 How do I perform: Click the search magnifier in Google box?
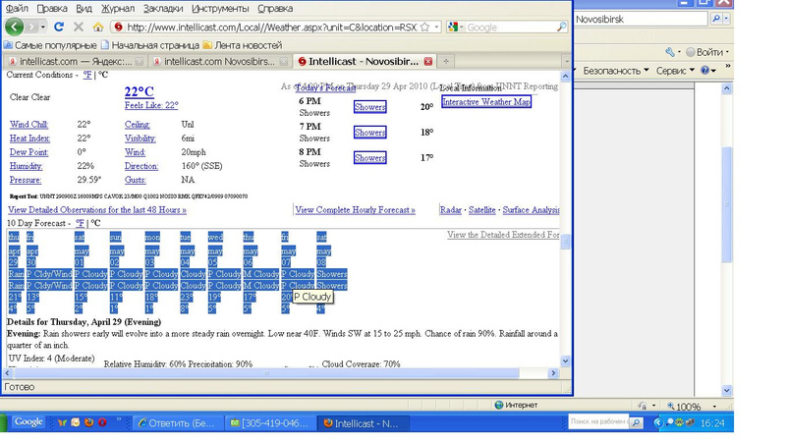pyautogui.click(x=562, y=28)
